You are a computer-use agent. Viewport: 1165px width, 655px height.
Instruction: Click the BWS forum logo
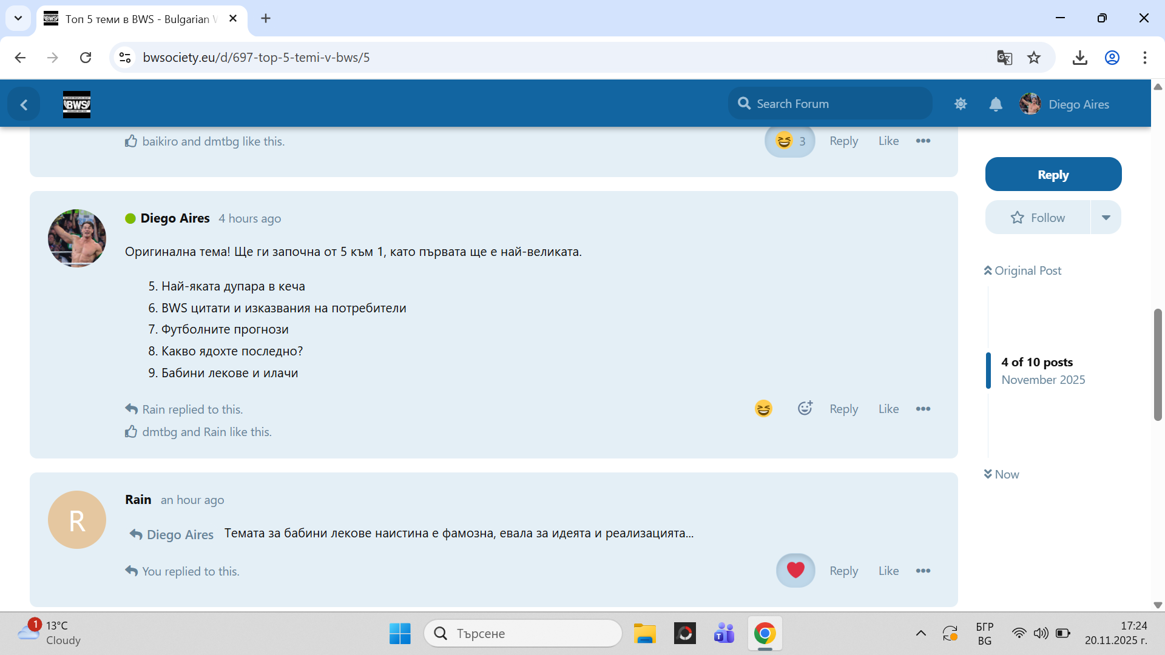pyautogui.click(x=77, y=104)
